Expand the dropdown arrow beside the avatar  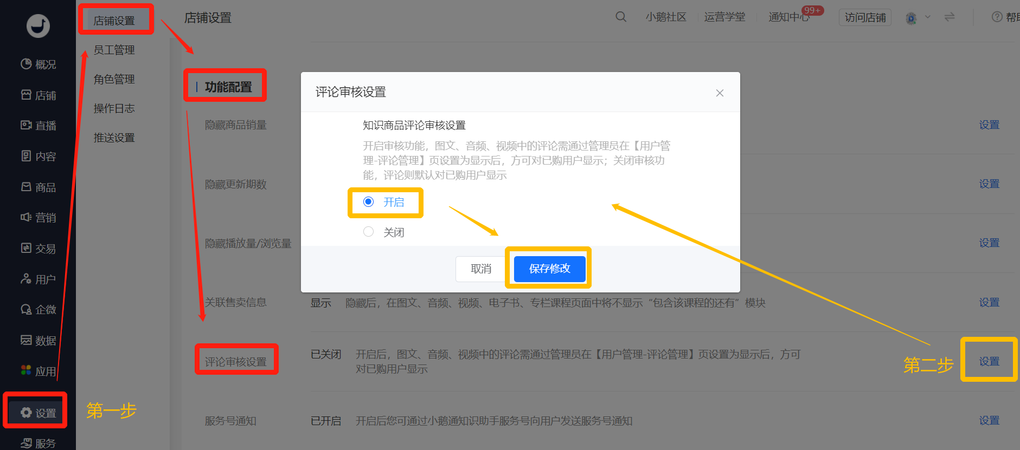click(928, 17)
